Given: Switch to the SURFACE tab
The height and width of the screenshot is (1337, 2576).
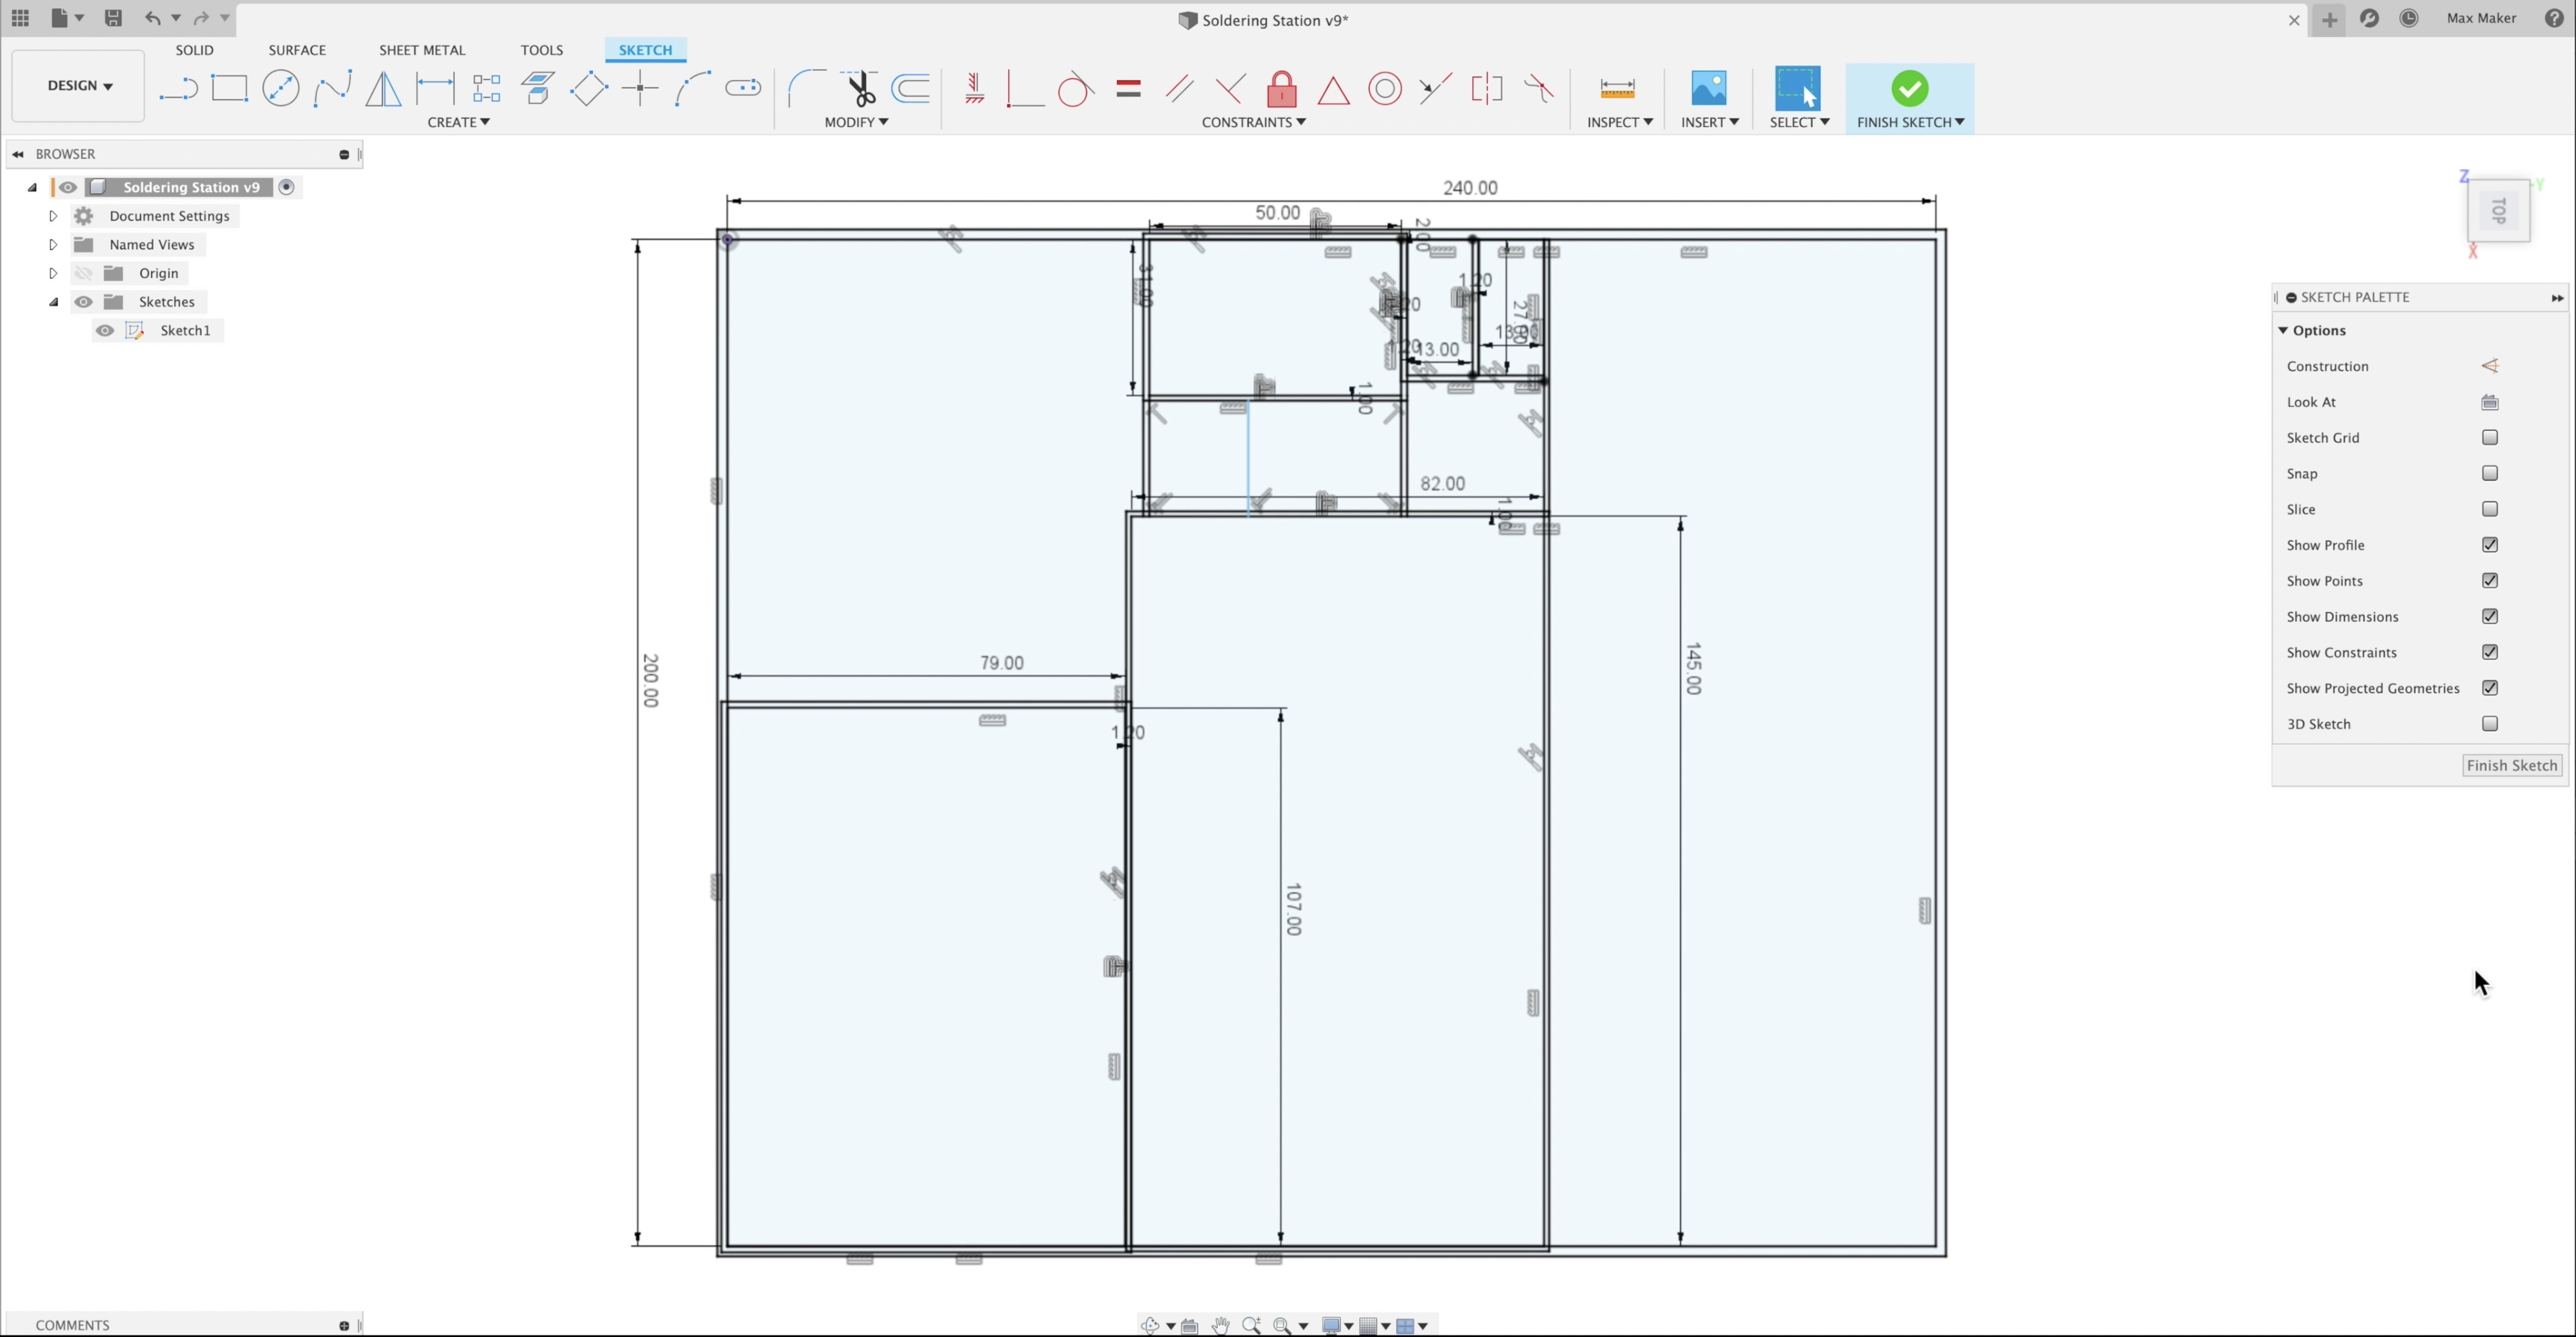Looking at the screenshot, I should coord(297,50).
